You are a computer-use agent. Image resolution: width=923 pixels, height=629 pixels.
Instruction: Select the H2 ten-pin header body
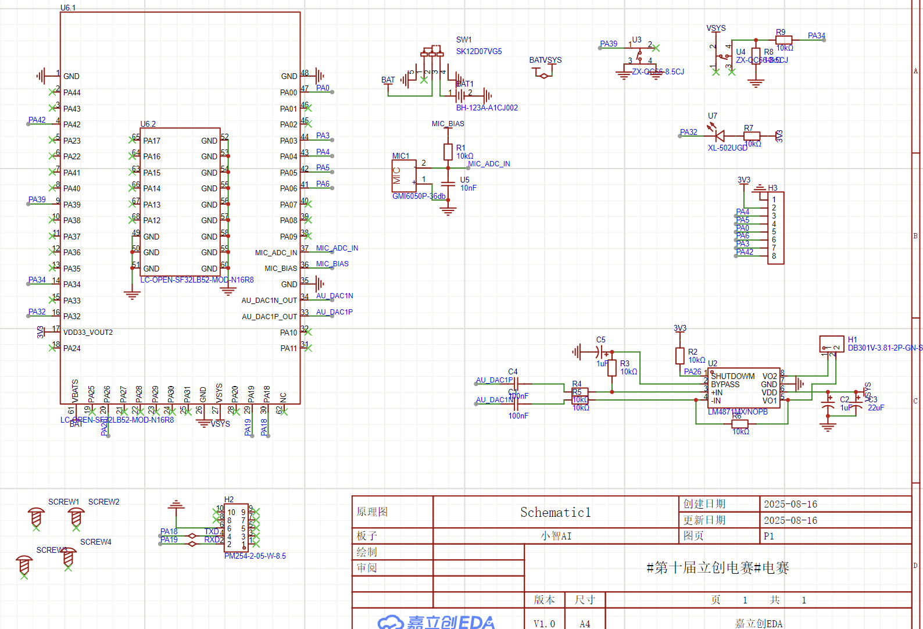[x=236, y=528]
